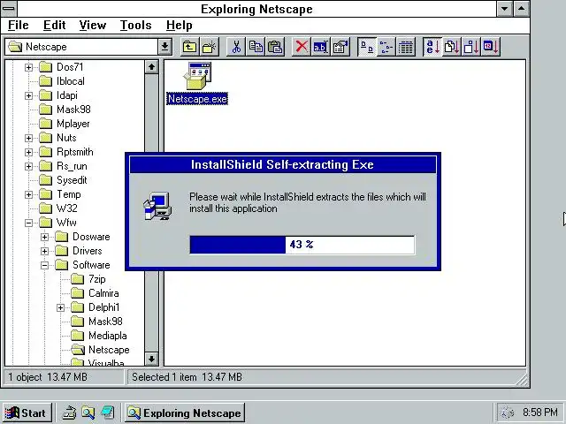The width and height of the screenshot is (566, 424).
Task: Click the Copy toolbar icon
Action: [256, 47]
